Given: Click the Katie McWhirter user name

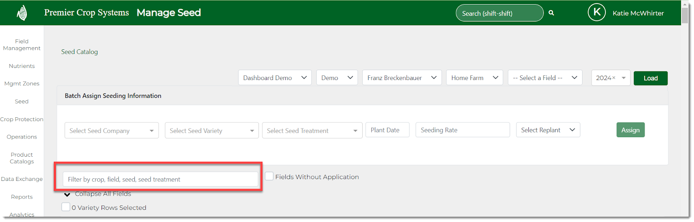Looking at the screenshot, I should tap(638, 13).
